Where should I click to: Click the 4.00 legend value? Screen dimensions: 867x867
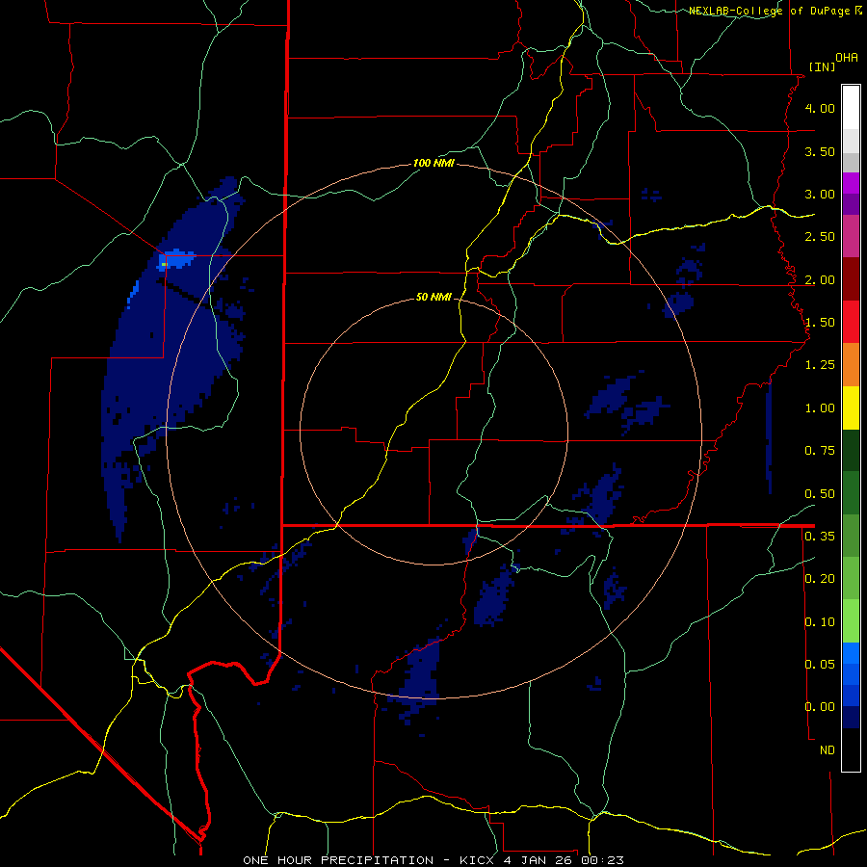click(x=820, y=108)
